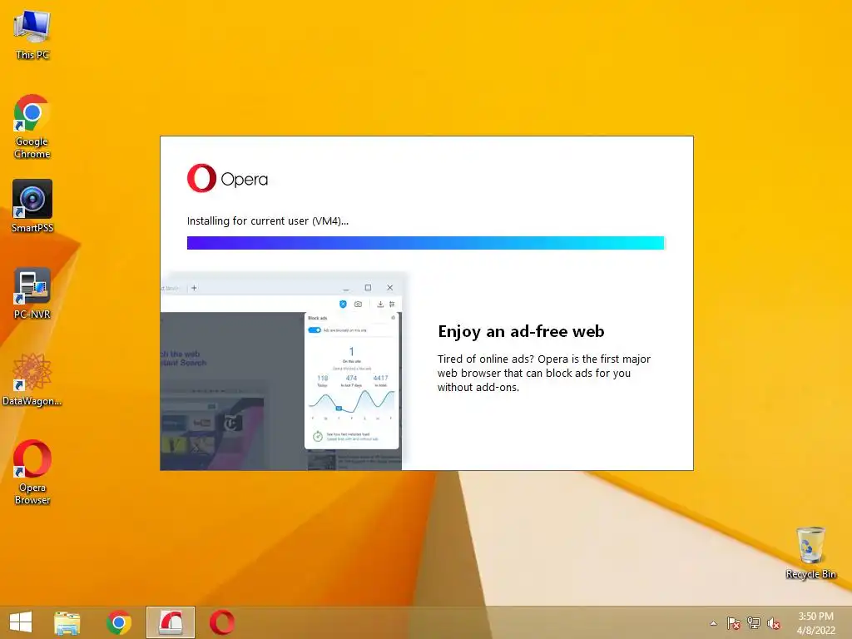
Task: Open the This PC desktop icon
Action: click(x=32, y=34)
